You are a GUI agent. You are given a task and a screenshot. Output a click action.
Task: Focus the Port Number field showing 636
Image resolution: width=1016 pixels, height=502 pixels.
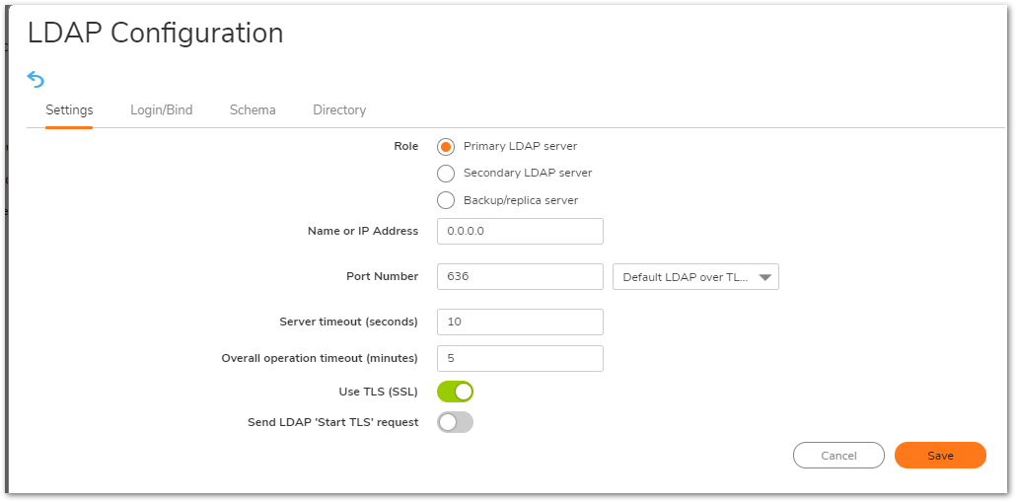(x=520, y=277)
